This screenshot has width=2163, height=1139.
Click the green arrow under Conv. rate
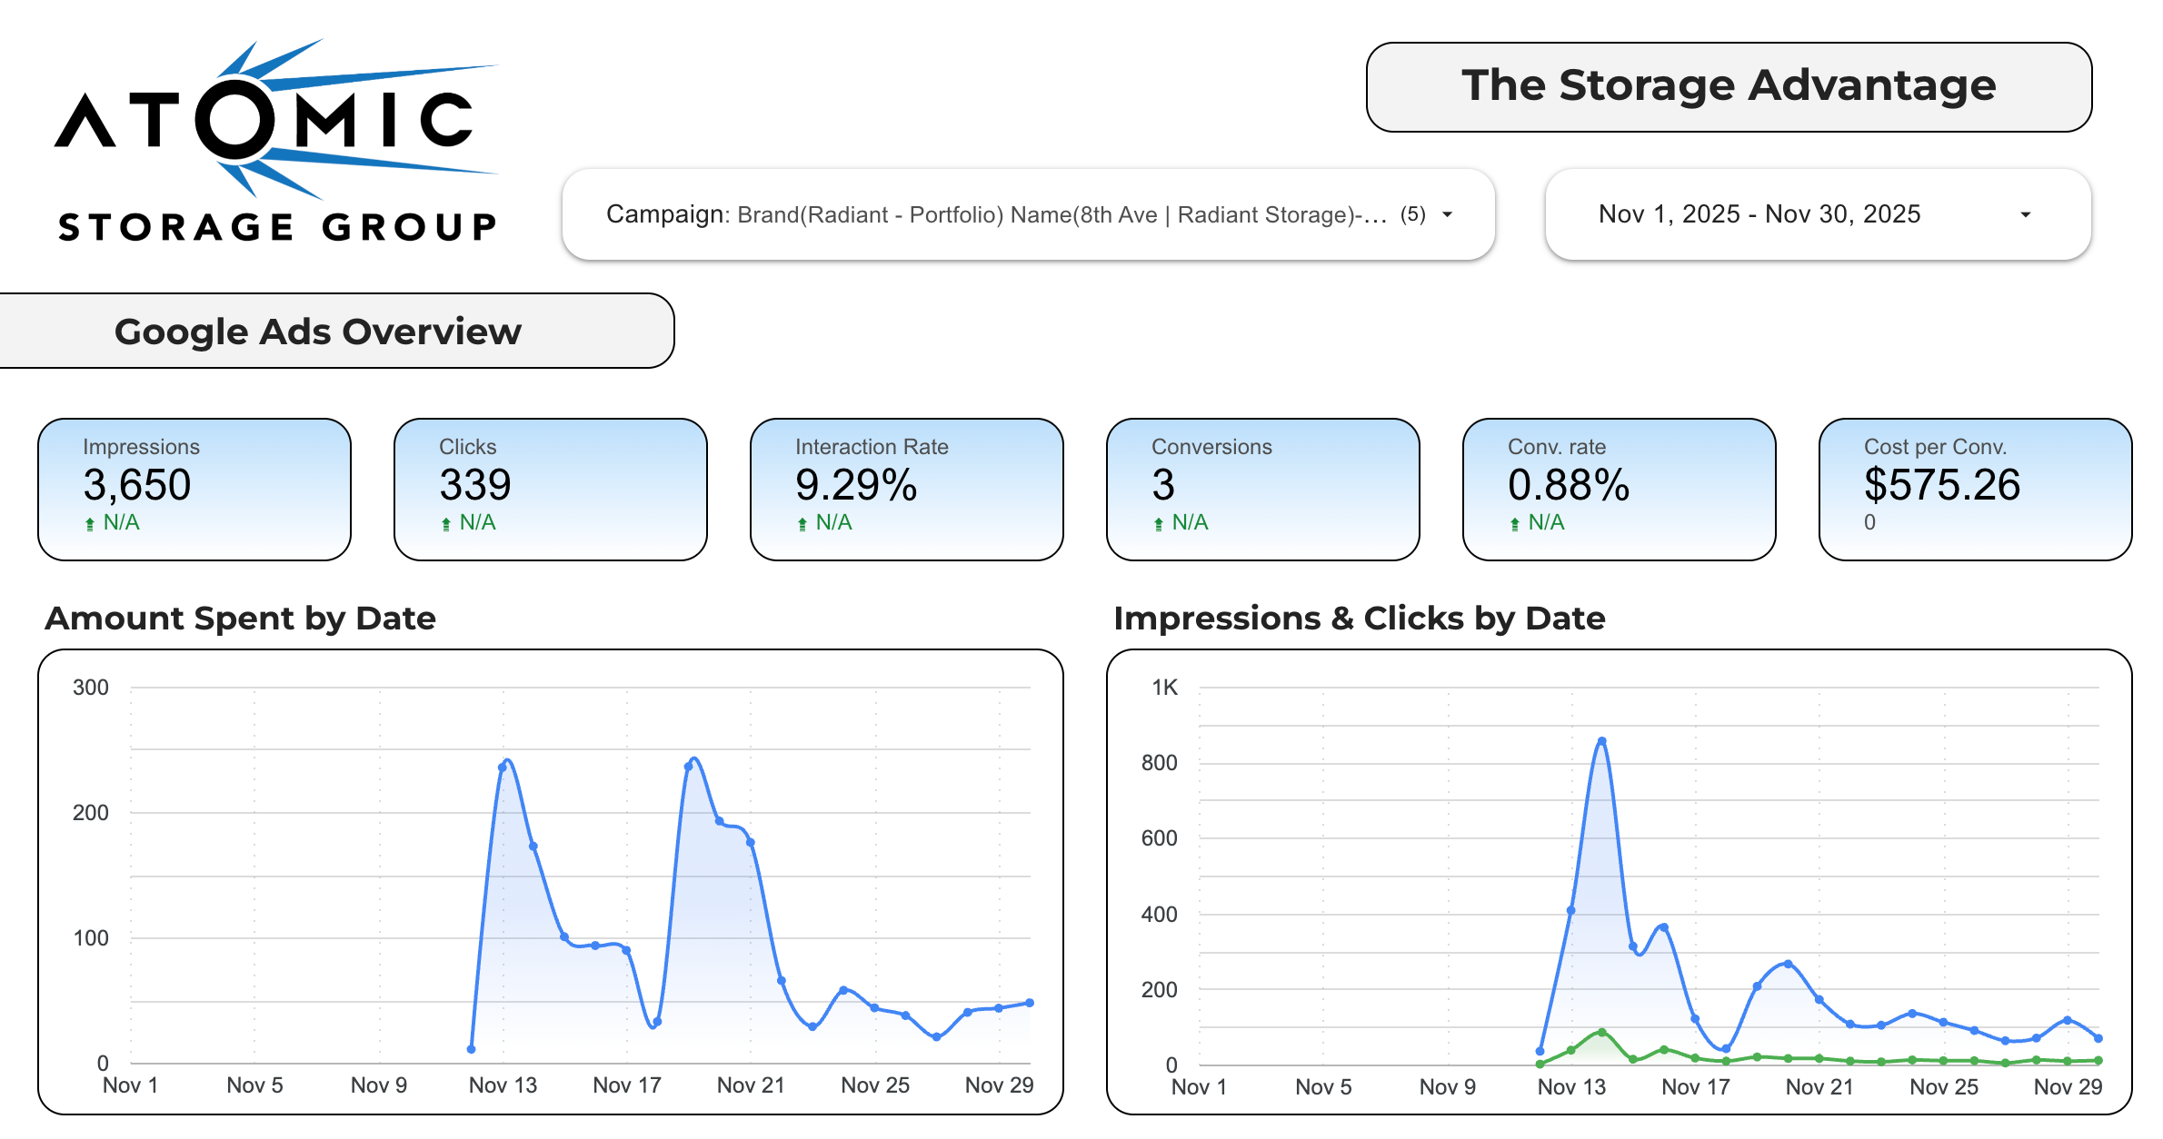tap(1515, 524)
